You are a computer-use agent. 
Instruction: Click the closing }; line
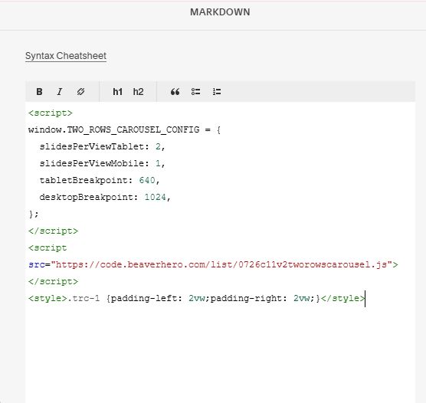34,214
